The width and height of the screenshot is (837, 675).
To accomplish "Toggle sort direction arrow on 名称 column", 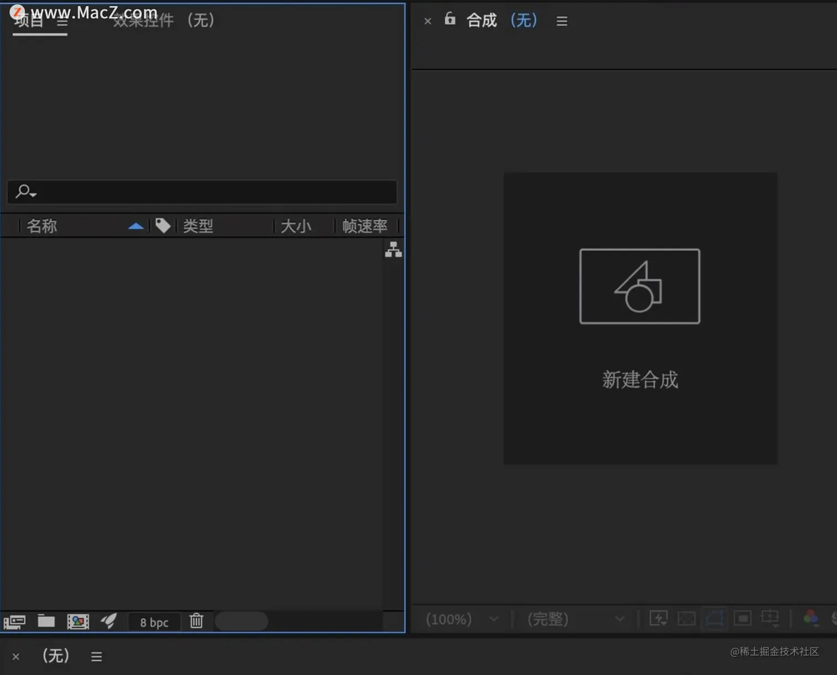I will coord(136,226).
